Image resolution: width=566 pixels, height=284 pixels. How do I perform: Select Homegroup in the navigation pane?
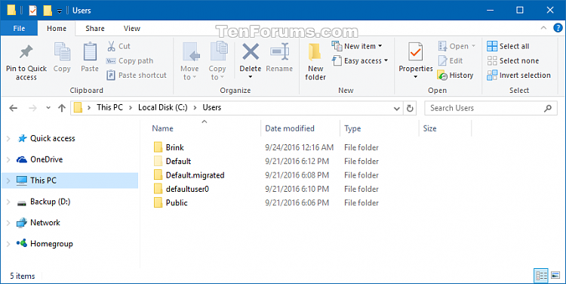pyautogui.click(x=51, y=244)
